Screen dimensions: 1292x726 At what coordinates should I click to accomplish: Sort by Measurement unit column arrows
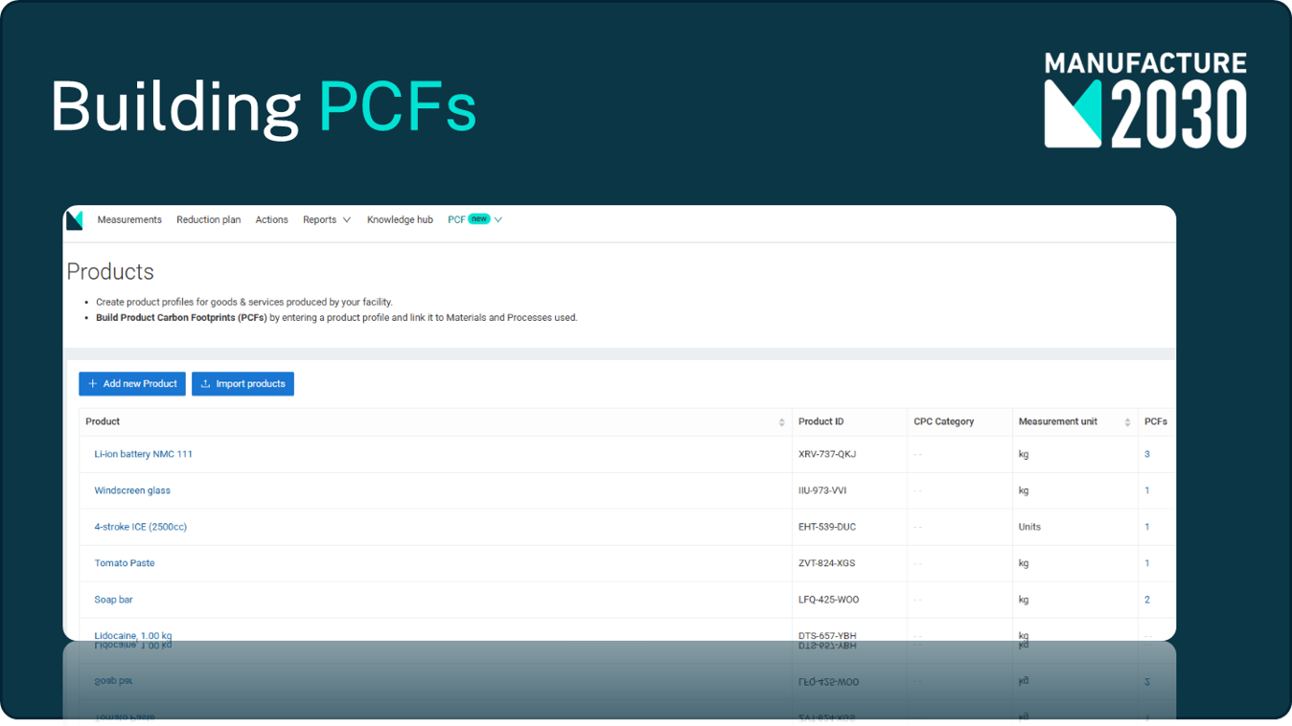point(1127,422)
